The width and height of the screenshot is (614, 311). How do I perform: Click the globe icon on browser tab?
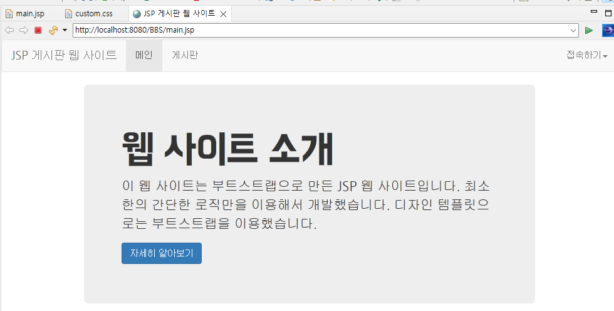coord(137,14)
